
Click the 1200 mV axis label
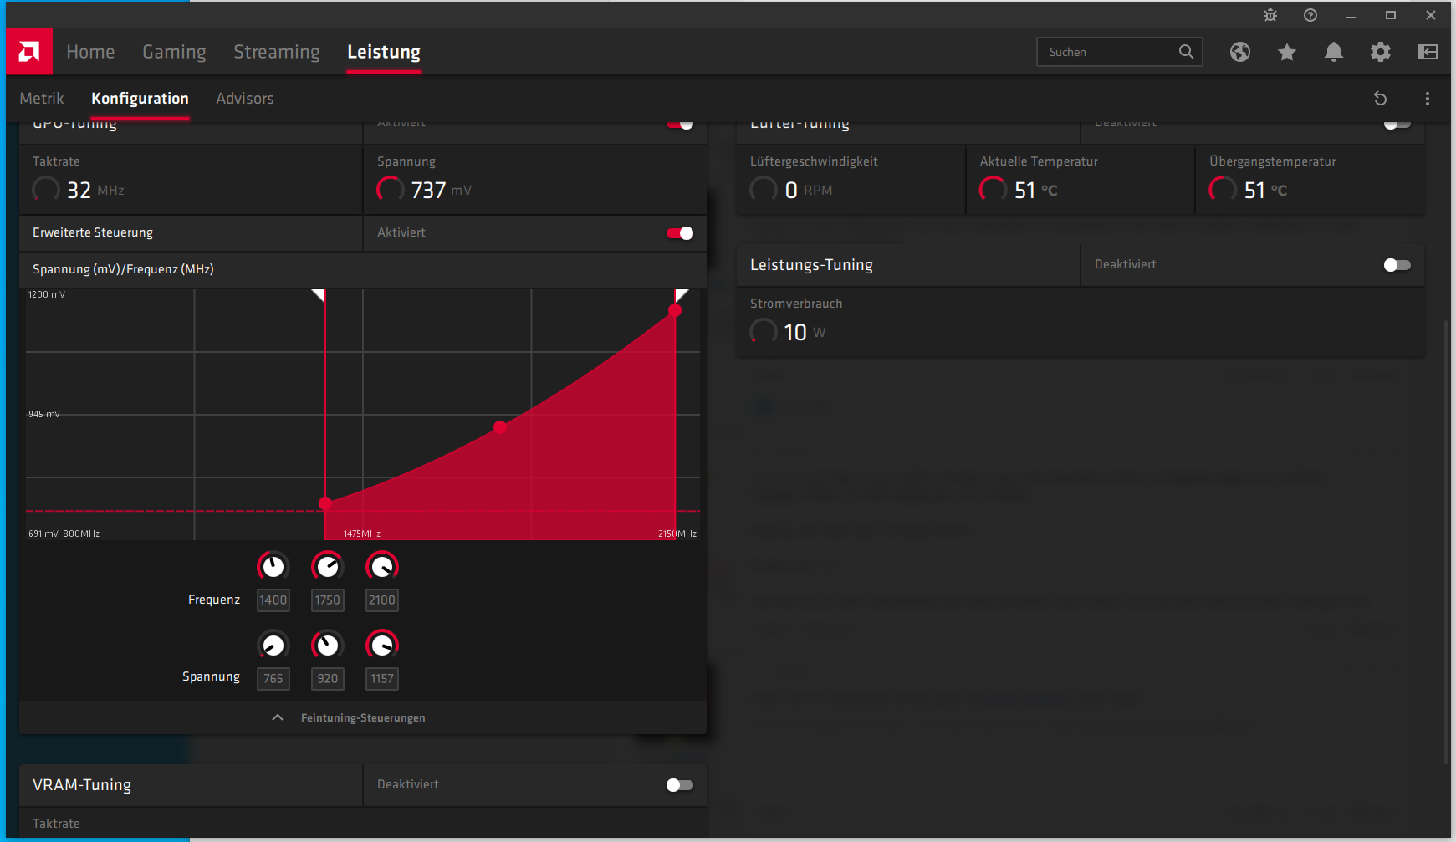(x=47, y=294)
